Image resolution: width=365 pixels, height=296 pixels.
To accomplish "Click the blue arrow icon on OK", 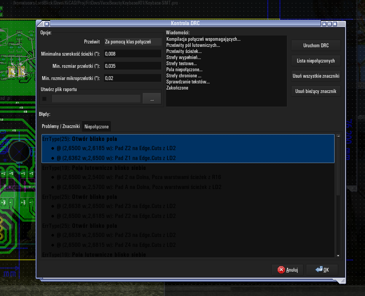I will pos(319,270).
